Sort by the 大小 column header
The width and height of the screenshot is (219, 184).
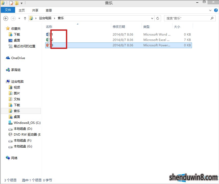click(177, 27)
